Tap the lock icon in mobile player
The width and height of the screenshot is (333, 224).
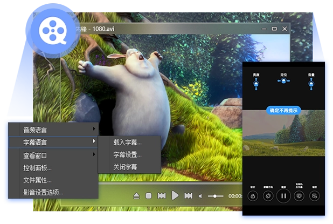coord(252,196)
